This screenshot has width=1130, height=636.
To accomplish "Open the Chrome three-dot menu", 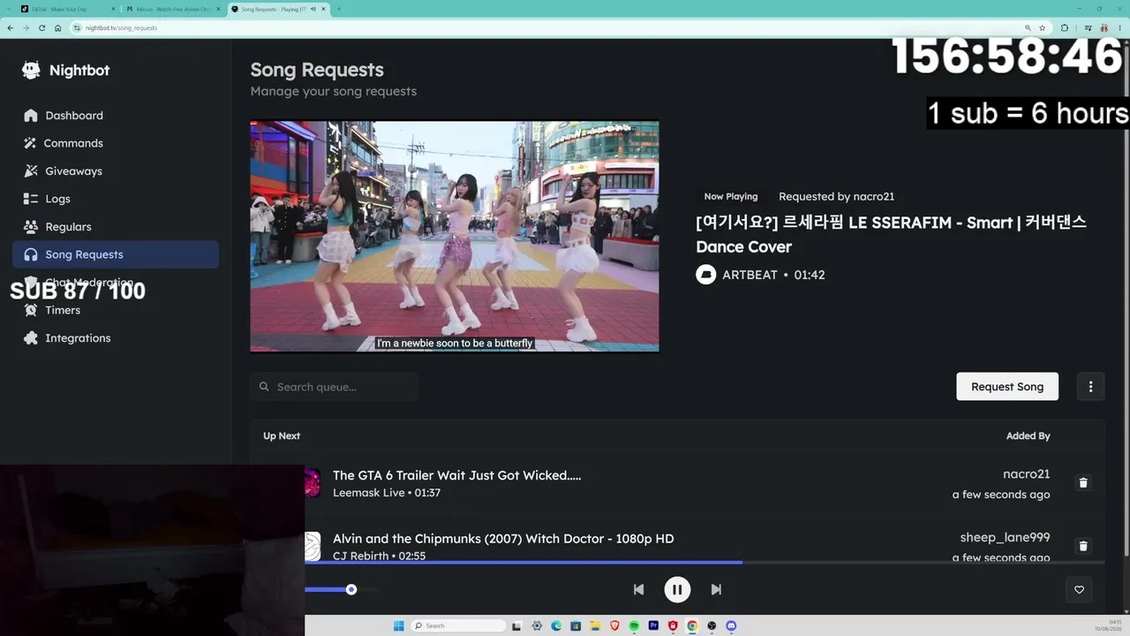I will click(1119, 27).
